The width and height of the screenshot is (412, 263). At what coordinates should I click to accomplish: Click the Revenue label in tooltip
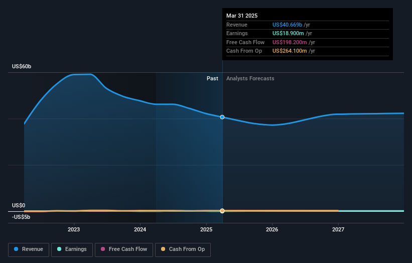[237, 25]
